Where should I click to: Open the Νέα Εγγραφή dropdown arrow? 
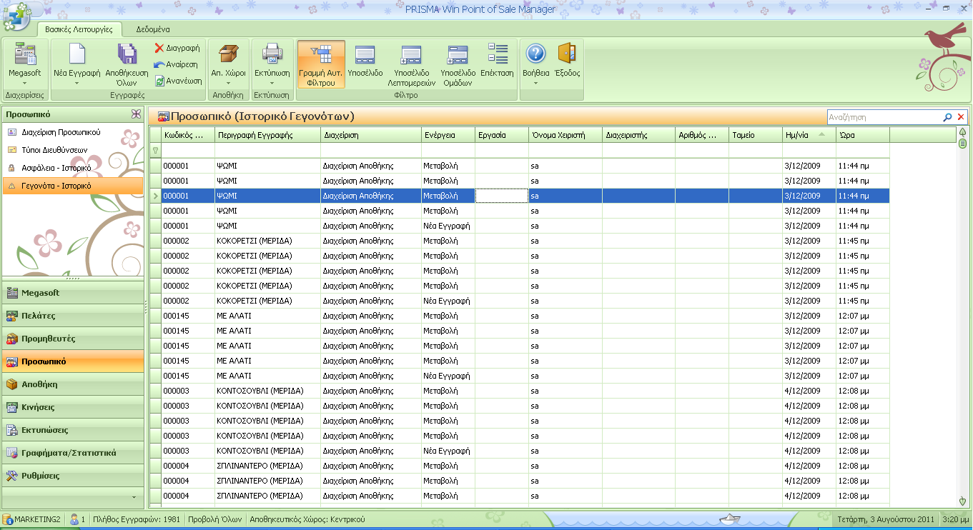click(x=76, y=83)
